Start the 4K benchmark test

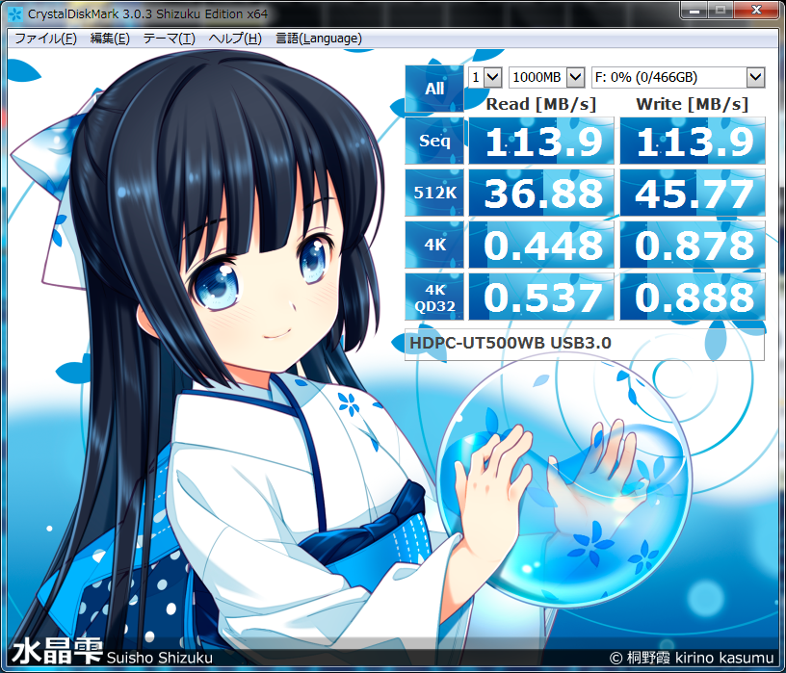(x=434, y=245)
